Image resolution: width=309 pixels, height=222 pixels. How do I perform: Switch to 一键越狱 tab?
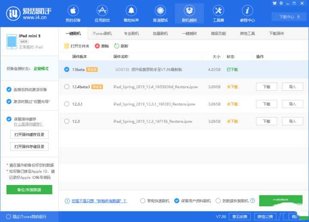point(189,33)
